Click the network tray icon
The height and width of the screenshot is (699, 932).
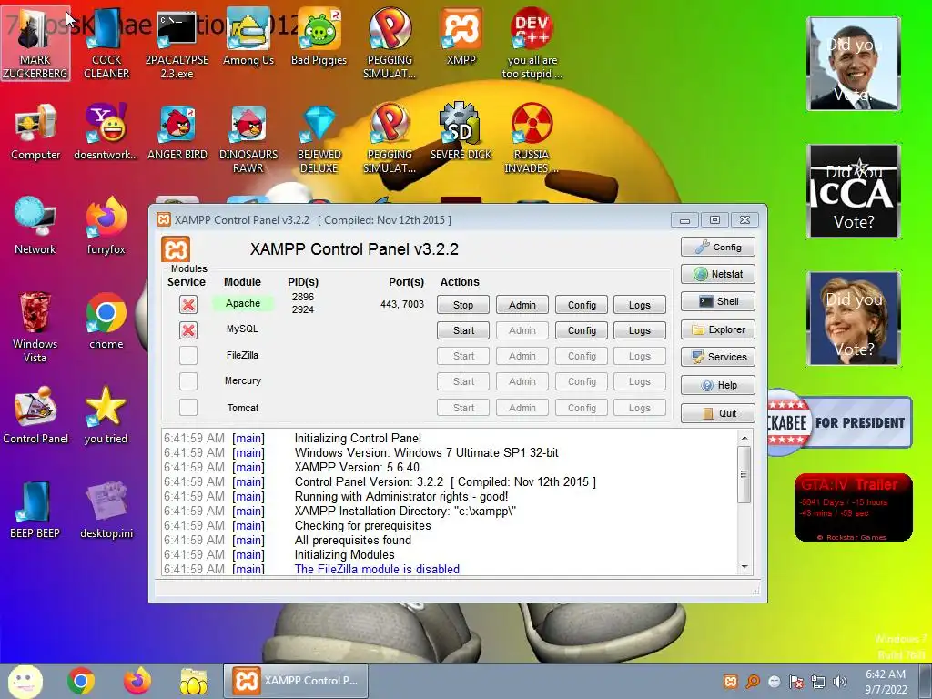tap(818, 682)
